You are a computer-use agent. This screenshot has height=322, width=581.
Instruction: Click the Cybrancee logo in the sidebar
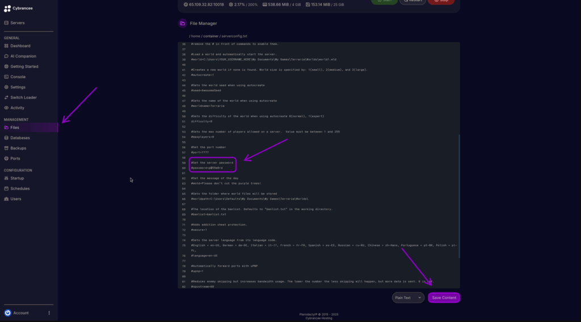(x=18, y=8)
